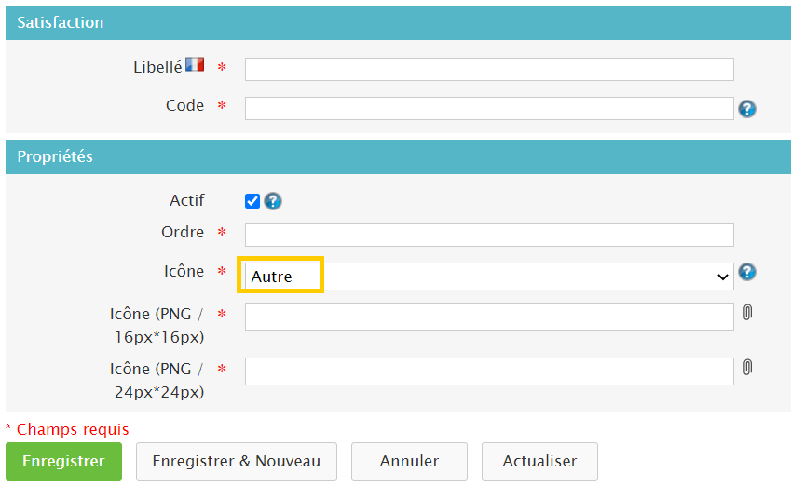Screen dimensions: 791x486
Task: Collapse the Propriétés section header
Action: (398, 156)
